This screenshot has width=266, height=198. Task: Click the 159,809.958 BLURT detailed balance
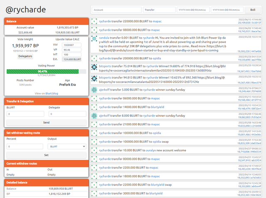tap(61, 189)
